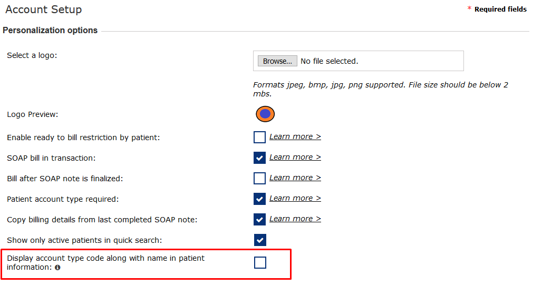The width and height of the screenshot is (542, 285).
Task: Open Learn more for Patient account type required
Action: [x=295, y=198]
